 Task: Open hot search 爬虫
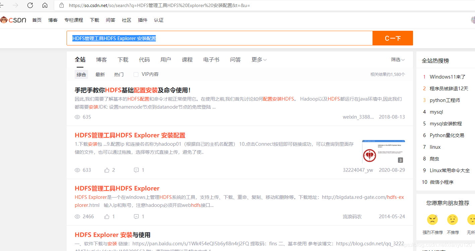point(434,159)
